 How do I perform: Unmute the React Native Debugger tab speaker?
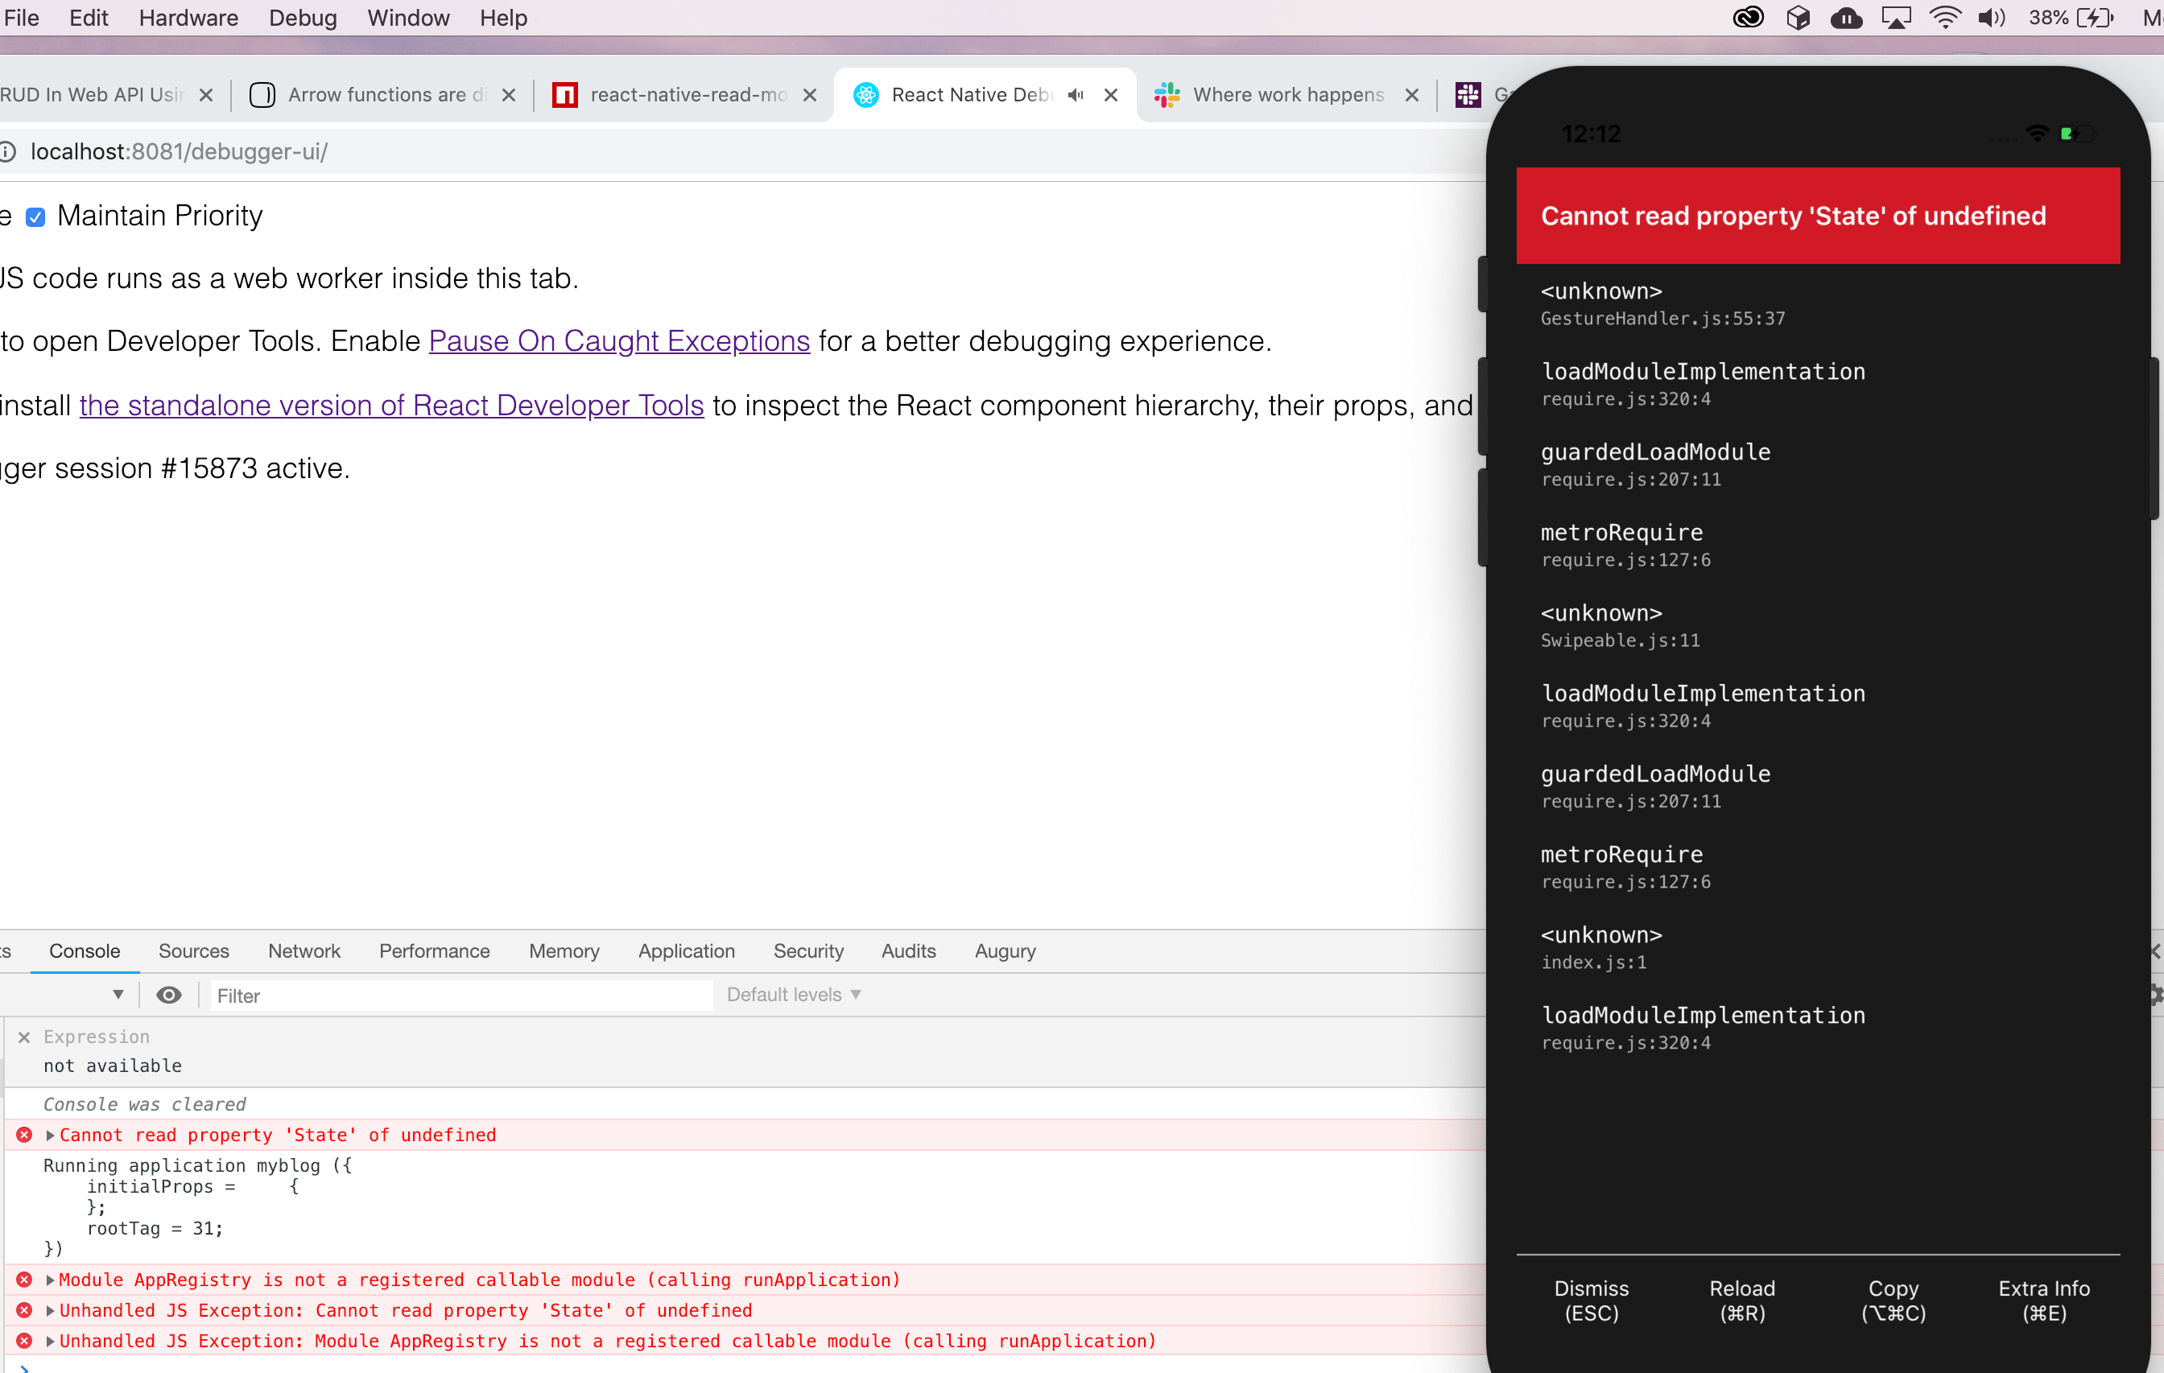pyautogui.click(x=1076, y=94)
